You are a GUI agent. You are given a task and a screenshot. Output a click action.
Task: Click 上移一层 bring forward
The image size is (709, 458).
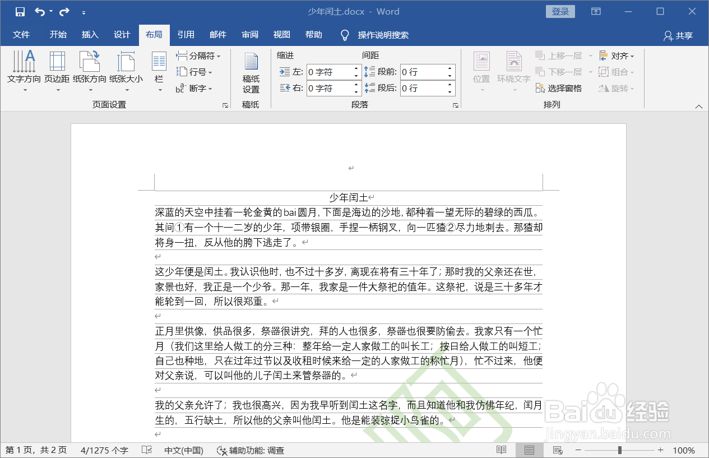560,55
